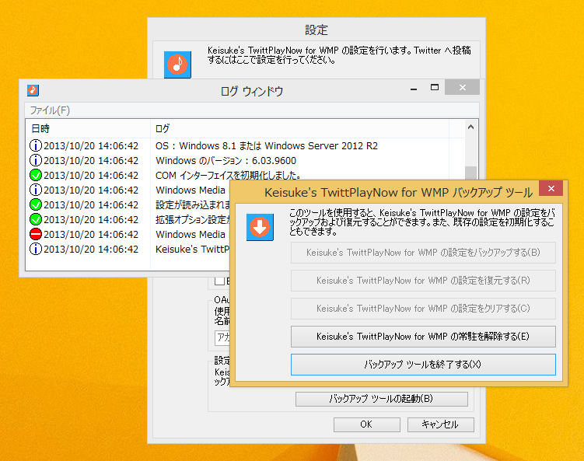Click the 設定をバックアップする(B) button
584x461 pixels.
pyautogui.click(x=423, y=253)
